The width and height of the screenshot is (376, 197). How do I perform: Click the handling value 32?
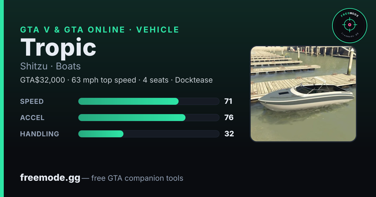pos(229,134)
